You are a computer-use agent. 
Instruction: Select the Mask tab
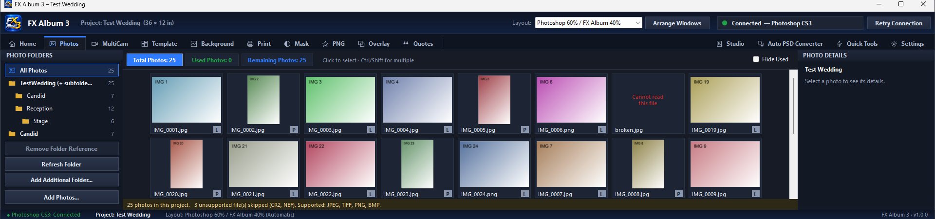pos(297,44)
